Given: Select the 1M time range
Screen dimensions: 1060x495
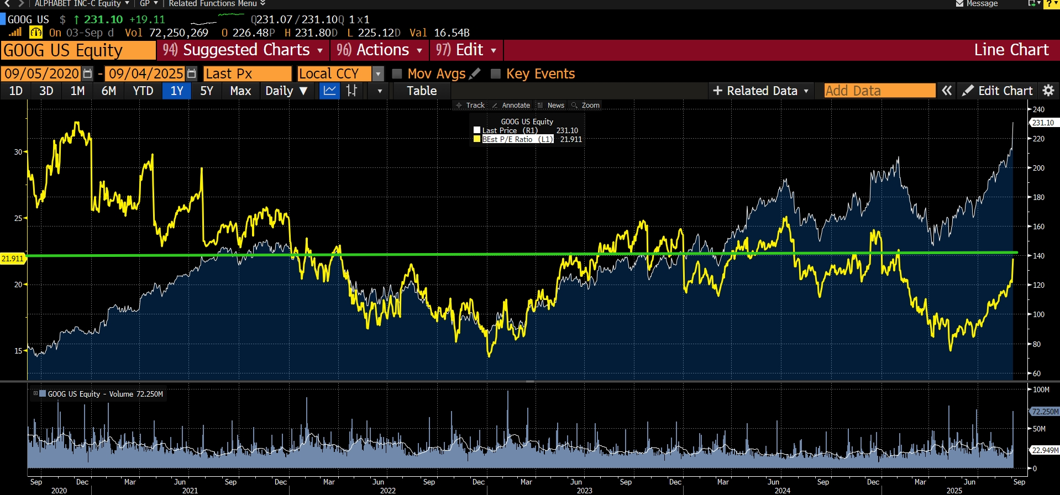Looking at the screenshot, I should 77,91.
